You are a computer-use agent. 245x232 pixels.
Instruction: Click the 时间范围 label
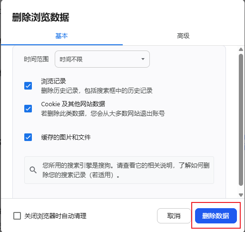36,59
